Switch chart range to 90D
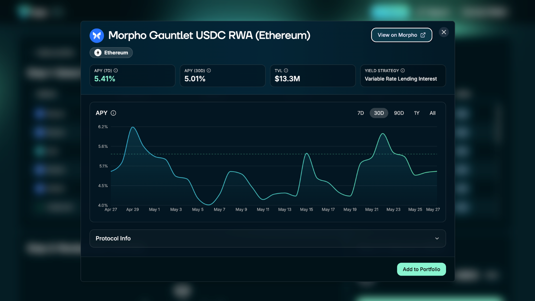This screenshot has height=301, width=535. tap(399, 113)
